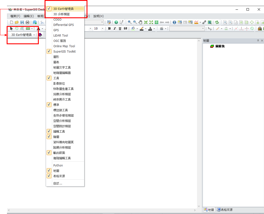This screenshot has width=264, height=214.
Task: Switch to the 表格來源 bottom tab
Action: [225, 210]
